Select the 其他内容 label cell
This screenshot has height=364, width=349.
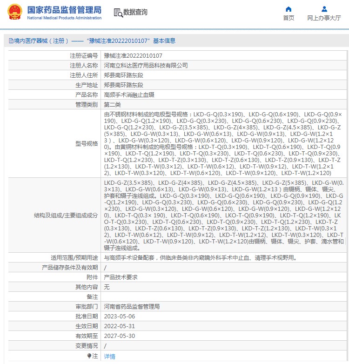[54, 287]
